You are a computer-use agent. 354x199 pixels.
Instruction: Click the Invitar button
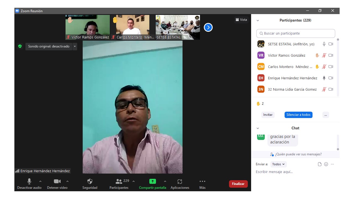pos(268,115)
